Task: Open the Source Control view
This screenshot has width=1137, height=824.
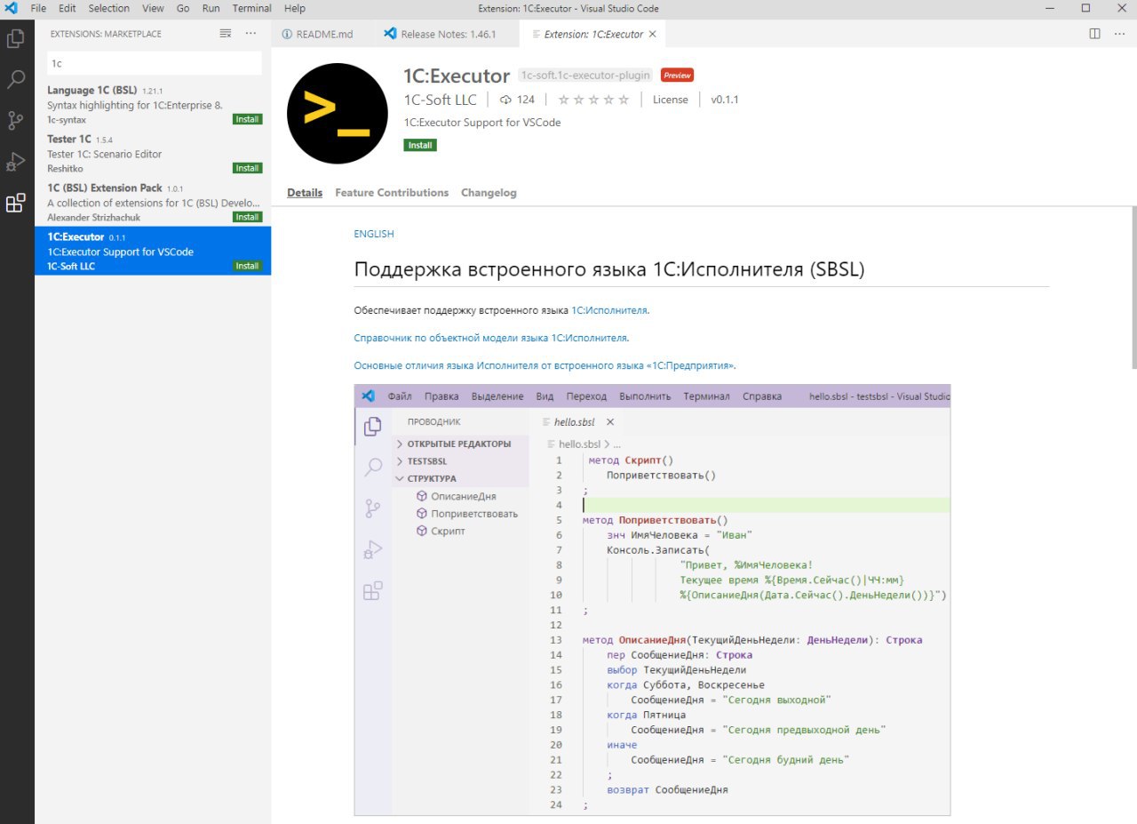Action: 16,121
